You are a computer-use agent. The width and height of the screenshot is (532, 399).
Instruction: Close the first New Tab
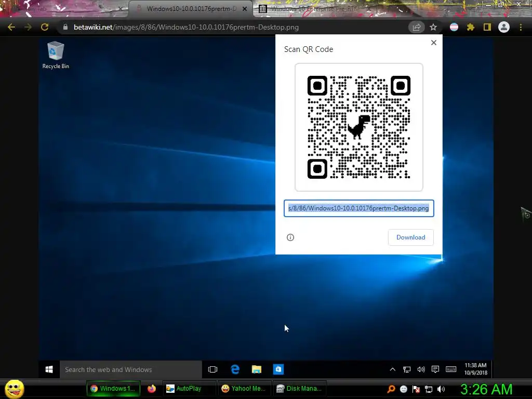[x=121, y=9]
